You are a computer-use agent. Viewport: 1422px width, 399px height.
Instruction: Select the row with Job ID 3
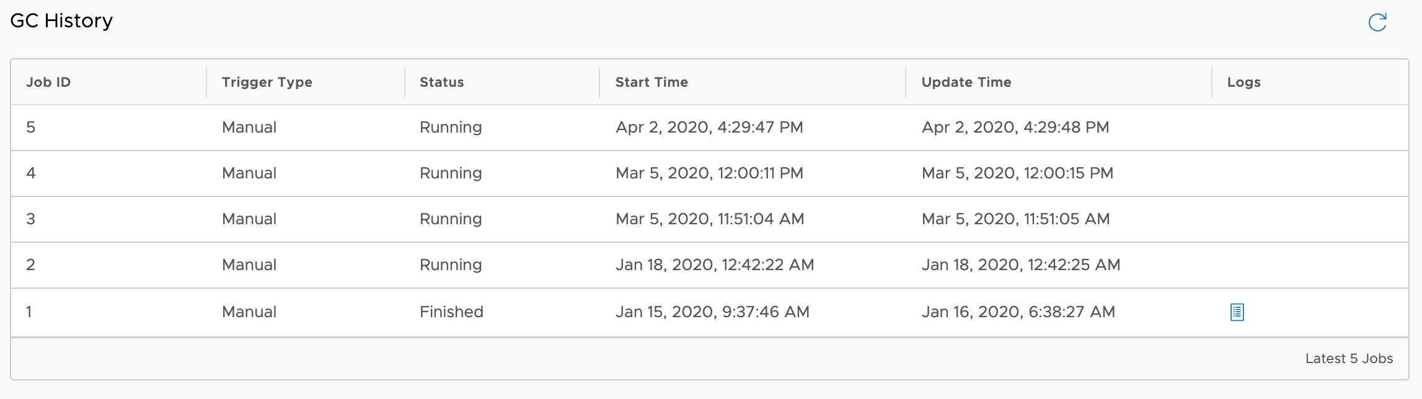(31, 219)
